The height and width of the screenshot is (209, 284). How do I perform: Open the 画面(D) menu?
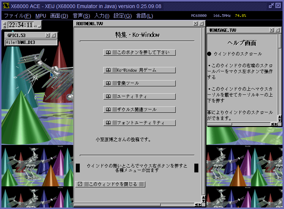(x=59, y=16)
